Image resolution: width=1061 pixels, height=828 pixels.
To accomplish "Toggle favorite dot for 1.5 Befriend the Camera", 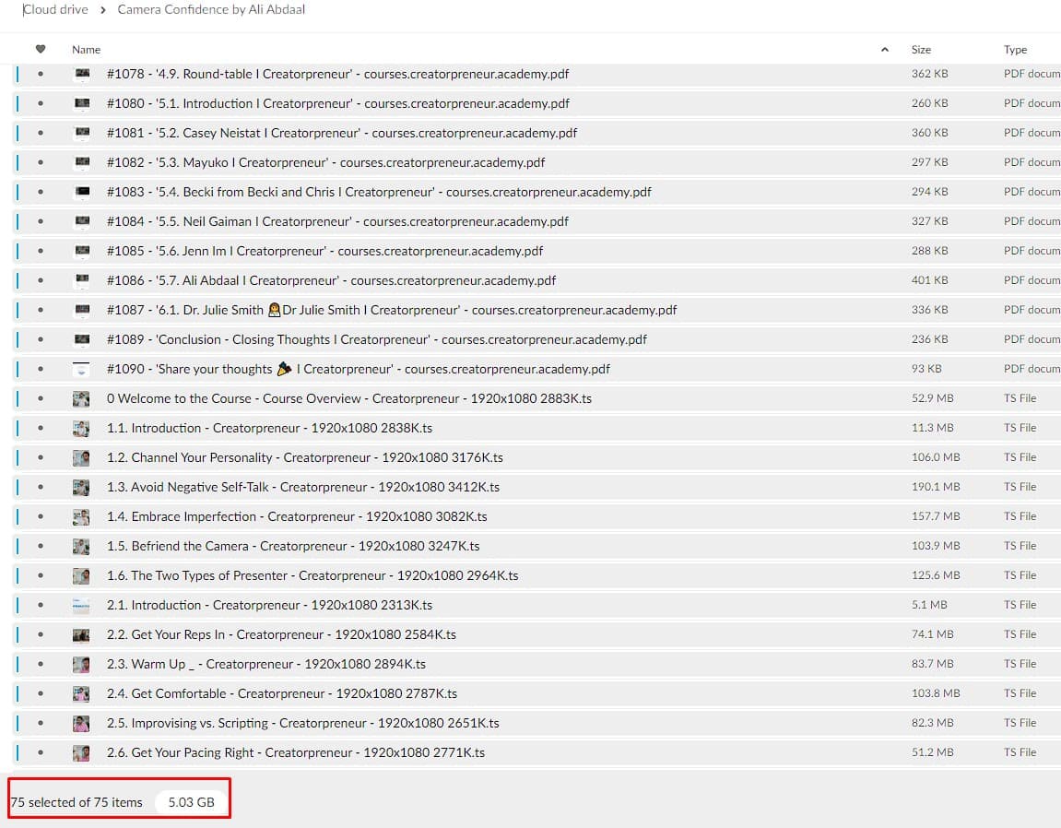I will [41, 546].
